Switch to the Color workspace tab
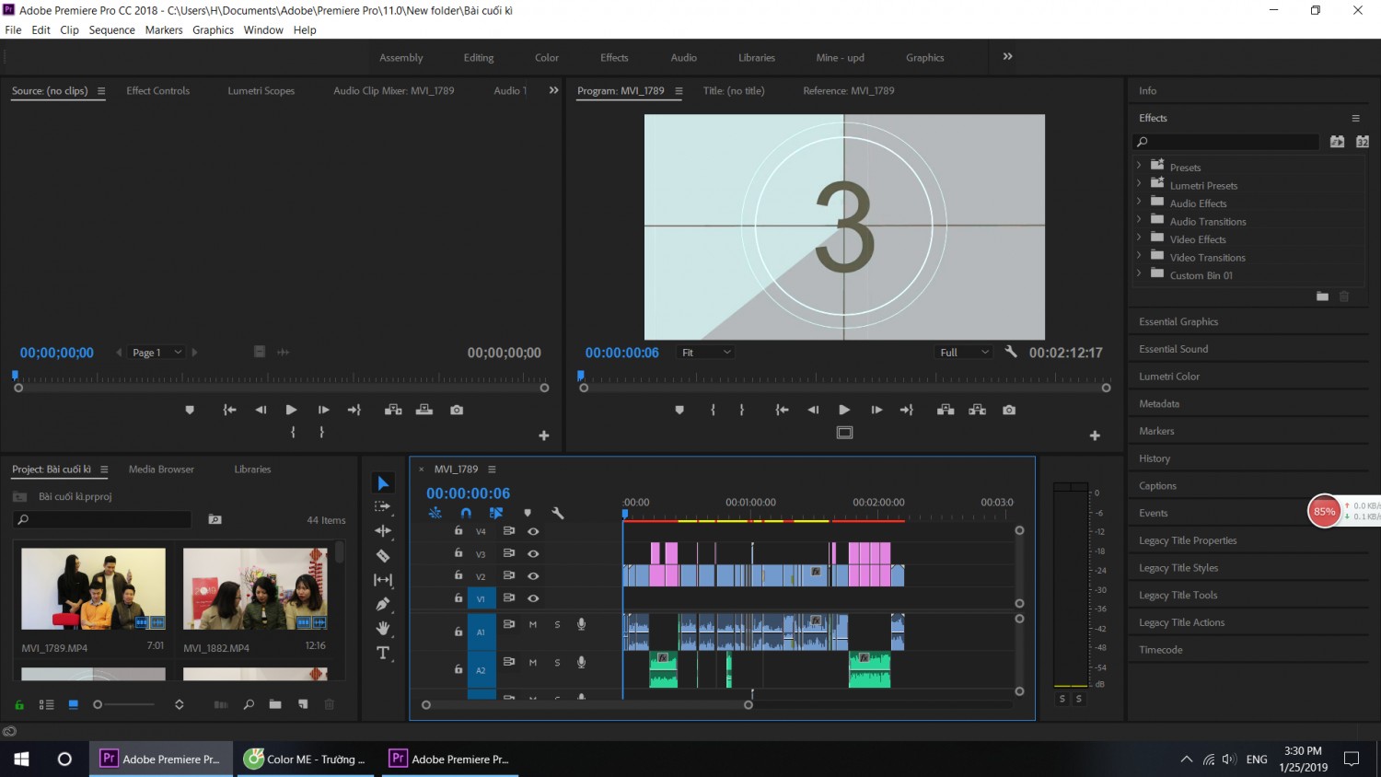The image size is (1381, 777). [x=547, y=58]
